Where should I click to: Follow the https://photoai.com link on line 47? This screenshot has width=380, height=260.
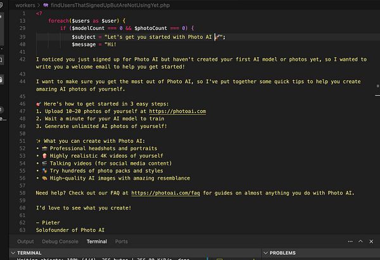tap(177, 111)
